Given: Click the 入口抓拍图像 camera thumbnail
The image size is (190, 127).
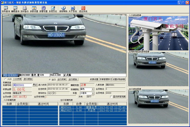Looking at the screenshot, I should [x=158, y=33].
